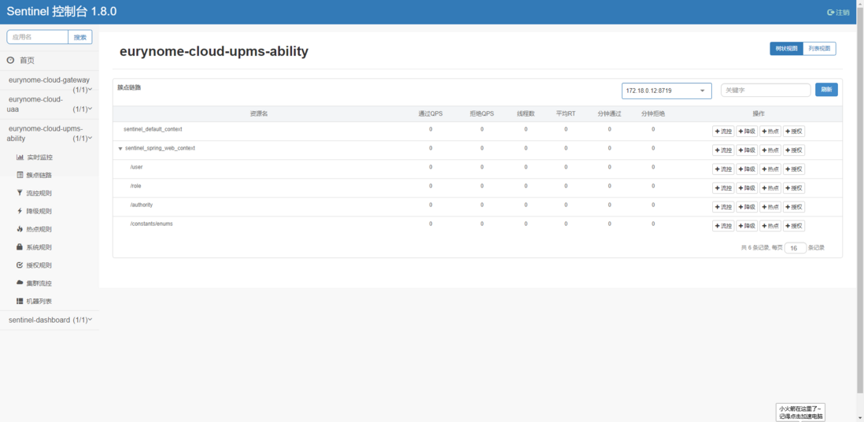Switch to 树状视图 tree view
The image size is (864, 422).
pyautogui.click(x=786, y=49)
